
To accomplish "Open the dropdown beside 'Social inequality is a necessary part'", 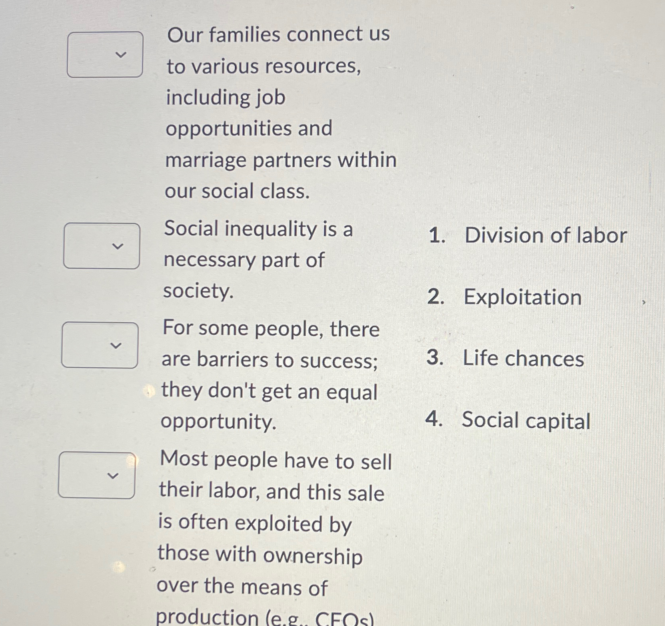I will (102, 245).
